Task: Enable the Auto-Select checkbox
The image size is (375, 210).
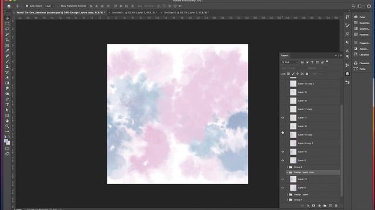Action: [27, 6]
